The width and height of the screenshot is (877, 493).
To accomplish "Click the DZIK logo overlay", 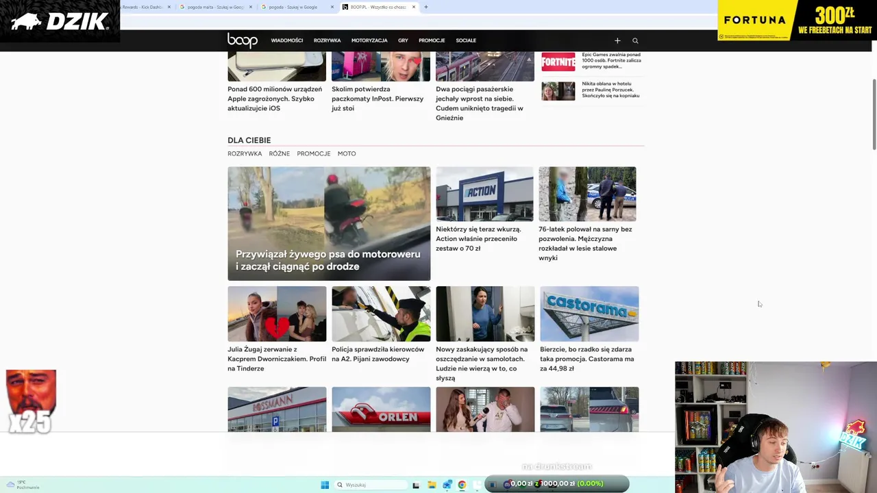I will pyautogui.click(x=60, y=21).
